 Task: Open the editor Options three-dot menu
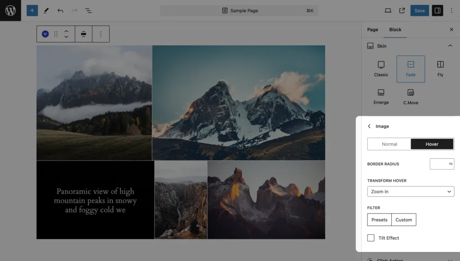451,11
